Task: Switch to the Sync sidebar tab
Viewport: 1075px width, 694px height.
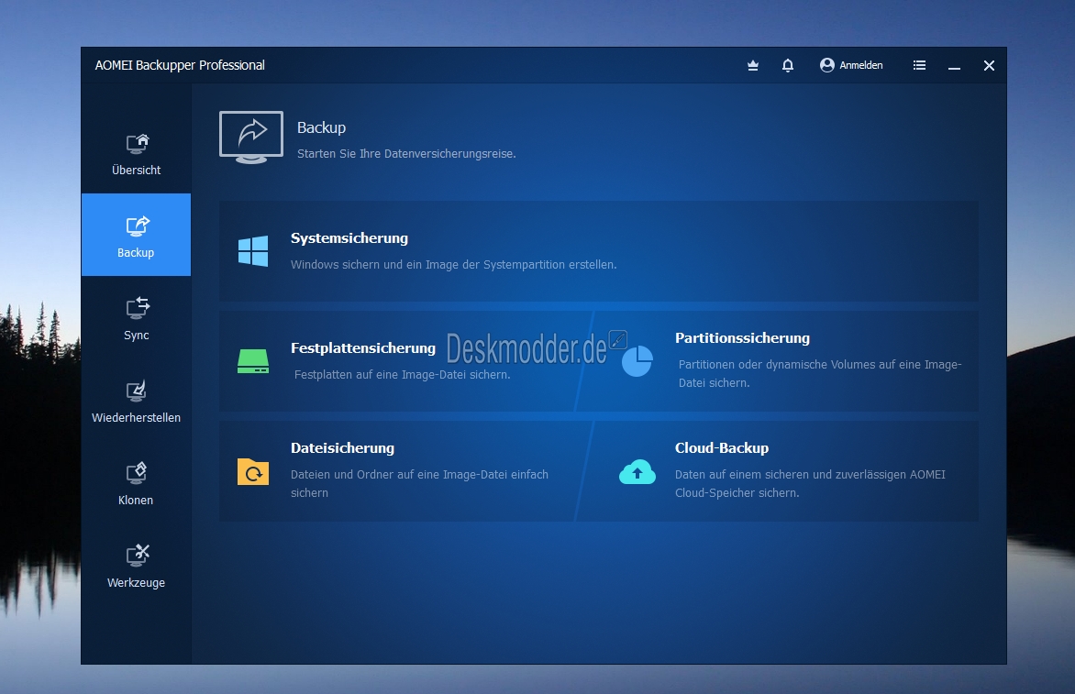Action: tap(136, 318)
